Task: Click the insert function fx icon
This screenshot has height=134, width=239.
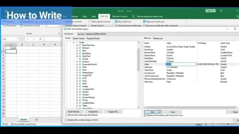Action: (x=40, y=39)
